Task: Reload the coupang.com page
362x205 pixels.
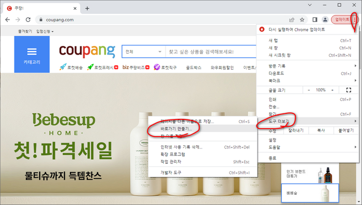Action: (28, 20)
